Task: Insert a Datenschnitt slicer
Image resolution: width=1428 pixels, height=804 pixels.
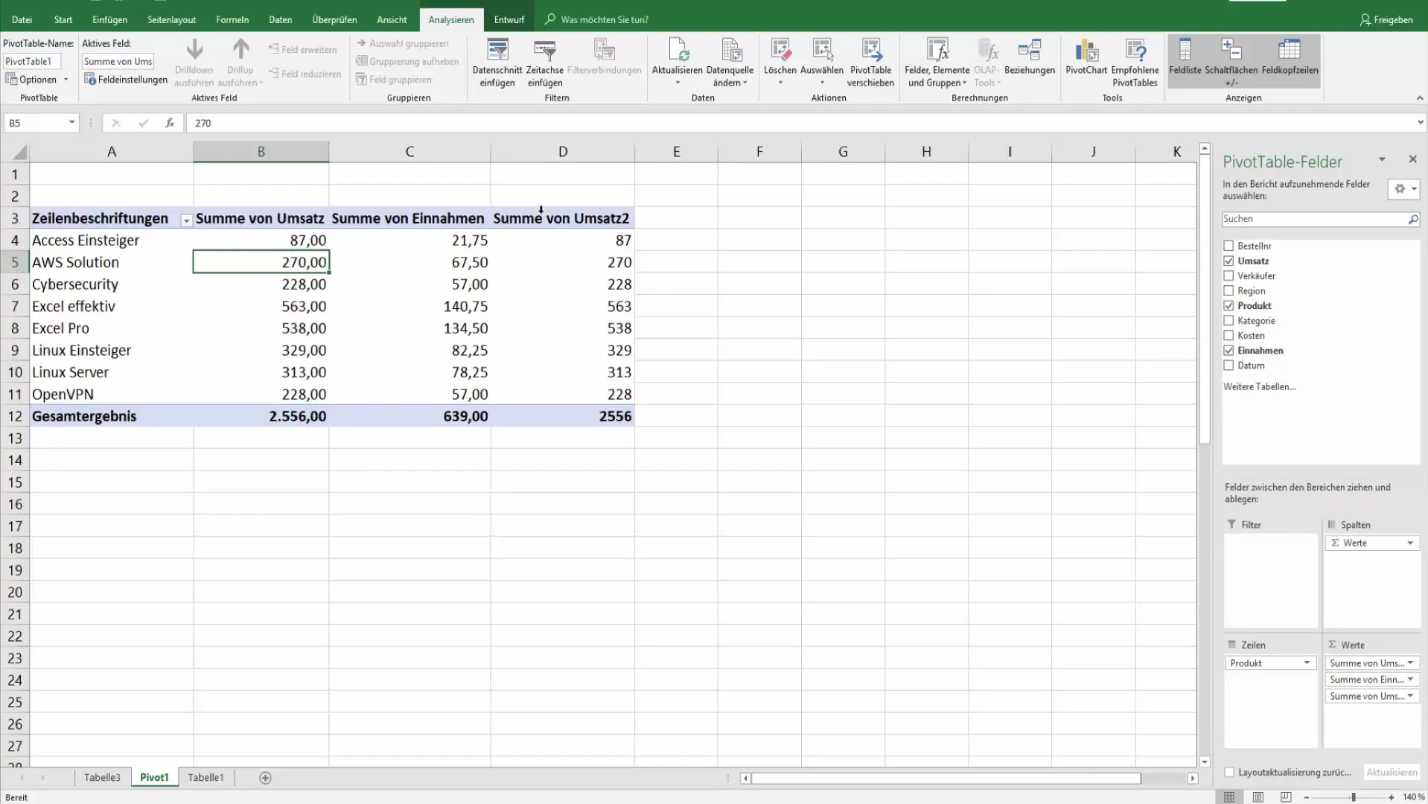Action: [x=497, y=63]
